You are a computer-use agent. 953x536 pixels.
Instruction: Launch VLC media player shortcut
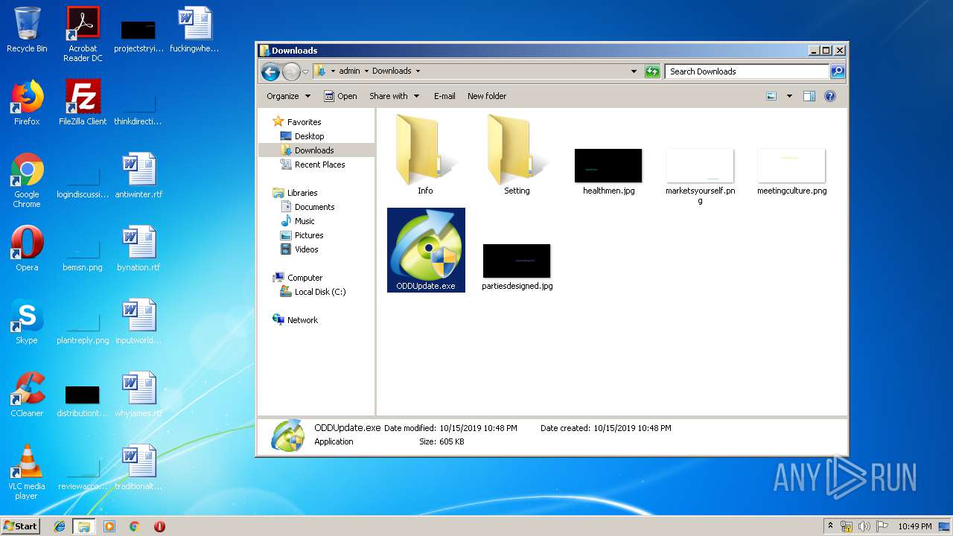pos(27,472)
